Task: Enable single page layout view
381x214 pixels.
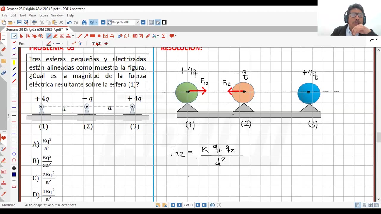Action: click(357, 205)
